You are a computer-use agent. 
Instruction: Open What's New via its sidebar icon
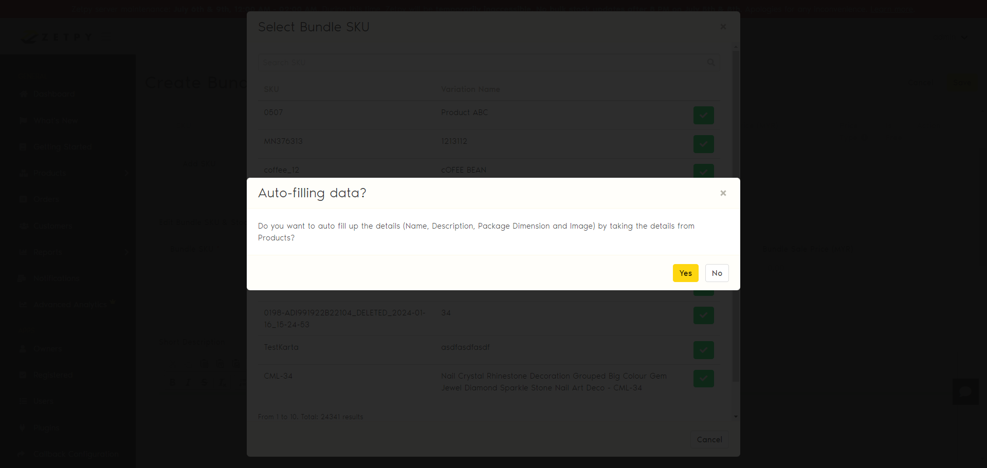[x=23, y=120]
